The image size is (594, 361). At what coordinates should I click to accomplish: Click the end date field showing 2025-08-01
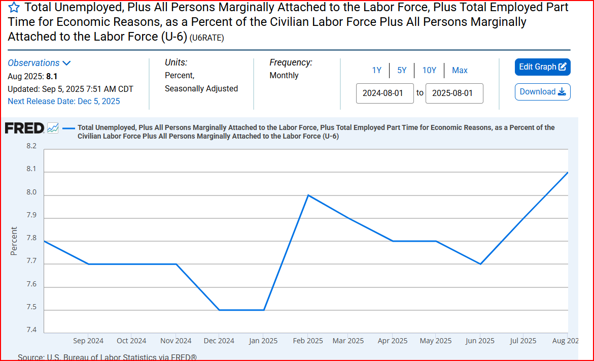(454, 93)
